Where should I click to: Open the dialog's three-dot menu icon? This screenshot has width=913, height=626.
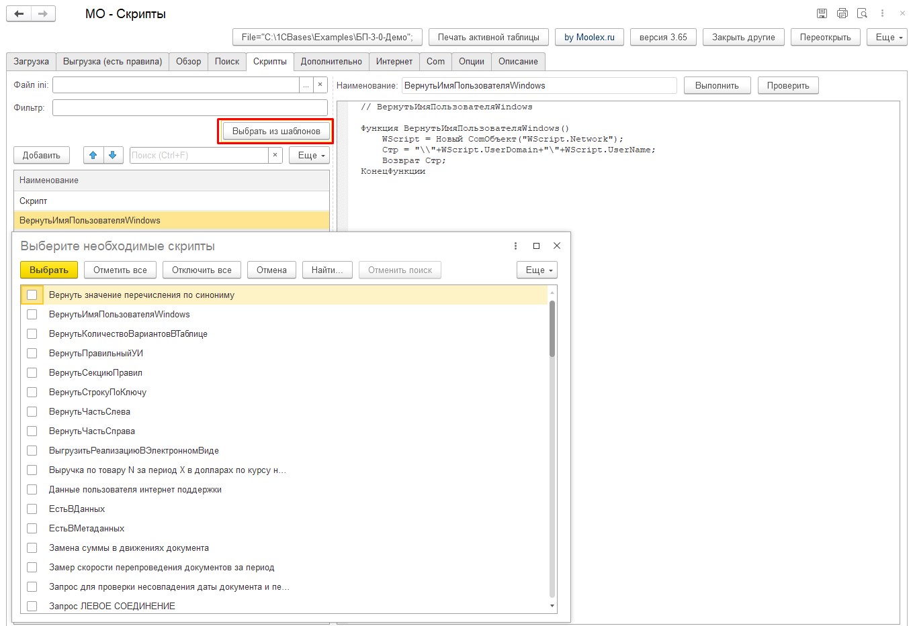[515, 246]
